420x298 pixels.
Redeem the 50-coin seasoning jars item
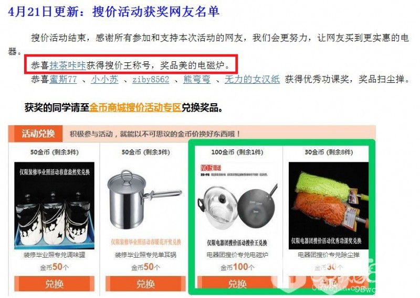[55, 283]
